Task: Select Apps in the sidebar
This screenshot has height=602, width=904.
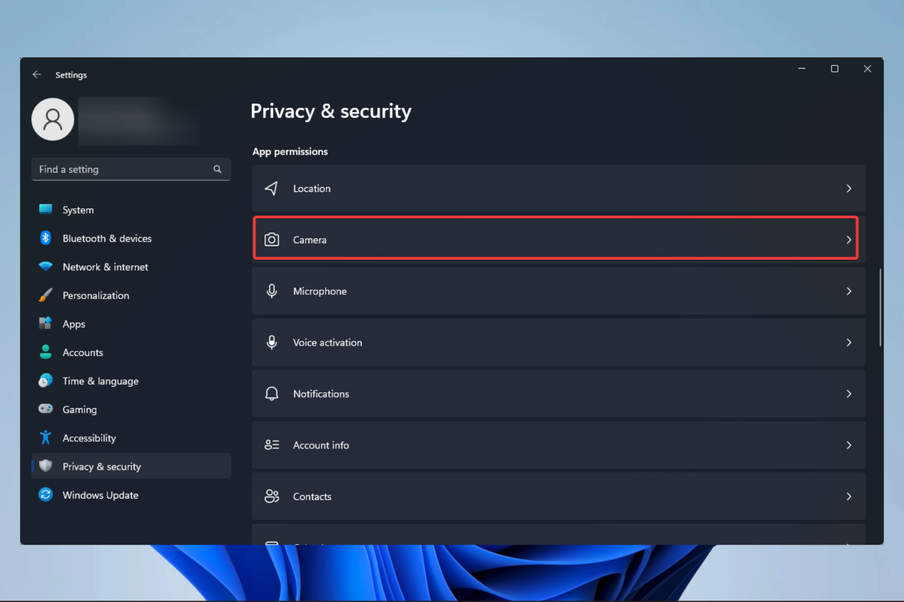Action: [131, 324]
